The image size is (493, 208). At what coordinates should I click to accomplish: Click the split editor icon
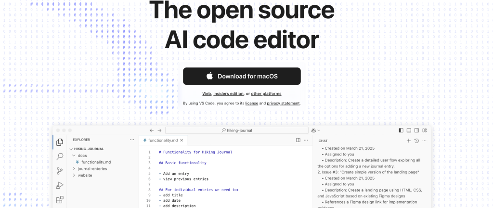coord(298,140)
